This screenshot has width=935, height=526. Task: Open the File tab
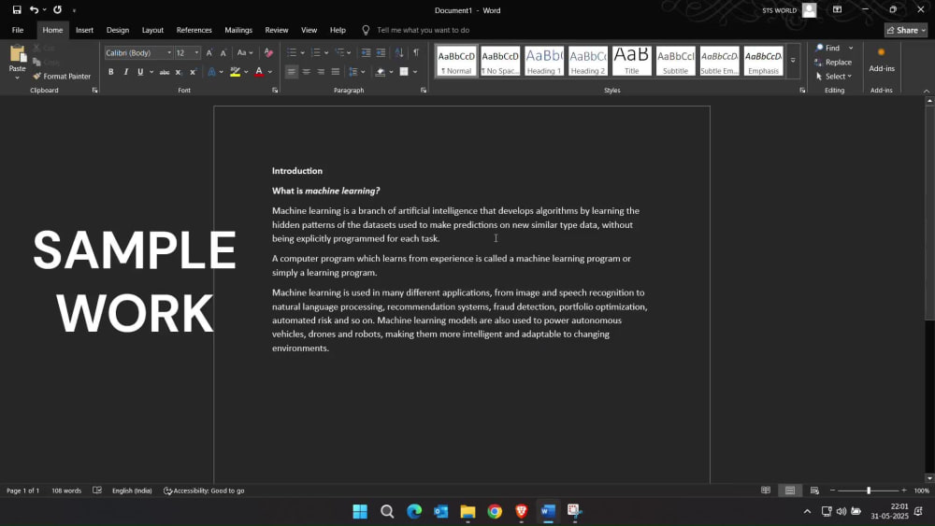pos(18,30)
